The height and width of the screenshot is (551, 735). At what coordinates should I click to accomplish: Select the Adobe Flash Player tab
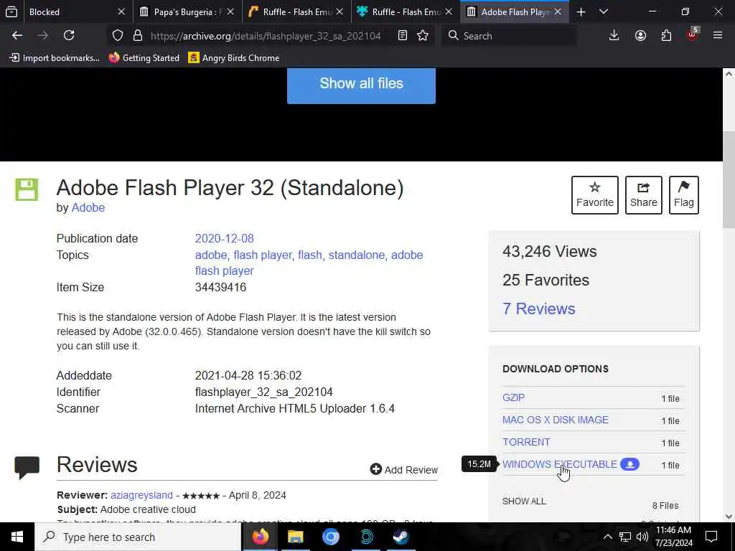pos(515,11)
